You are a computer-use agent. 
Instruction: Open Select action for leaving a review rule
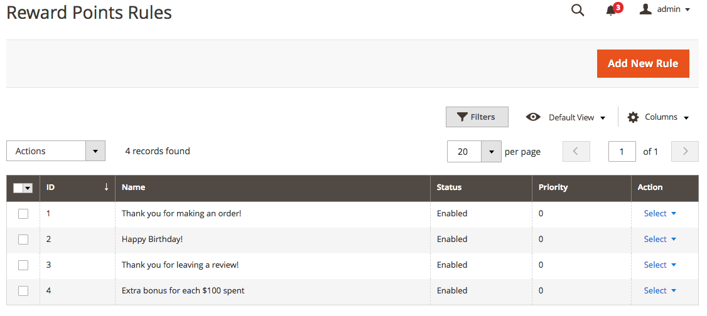(660, 265)
